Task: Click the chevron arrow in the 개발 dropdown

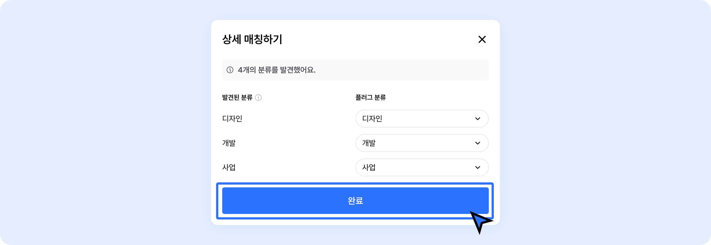Action: (x=478, y=143)
